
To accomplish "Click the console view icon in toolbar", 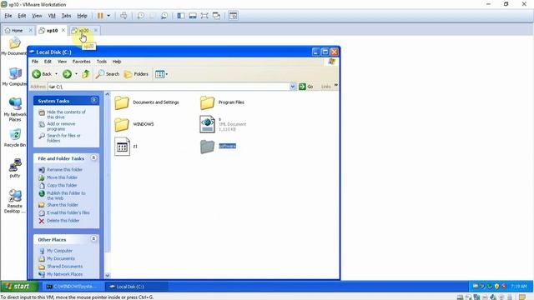I will click(x=234, y=16).
